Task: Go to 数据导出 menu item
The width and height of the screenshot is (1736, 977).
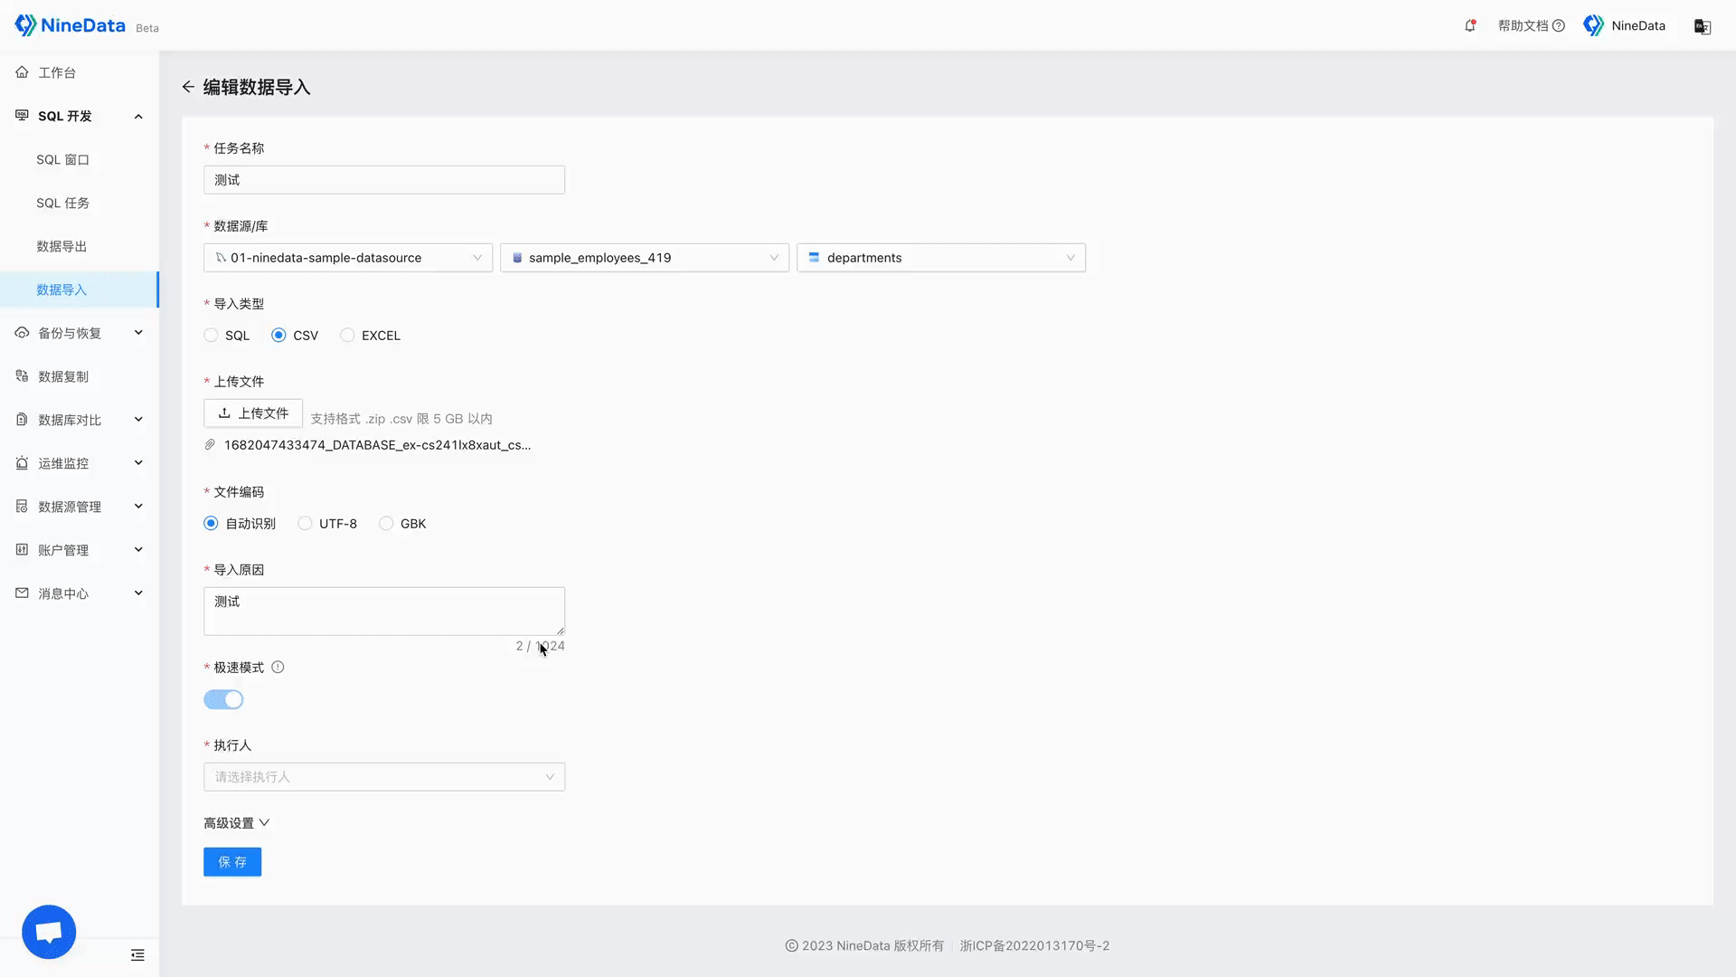Action: point(61,247)
